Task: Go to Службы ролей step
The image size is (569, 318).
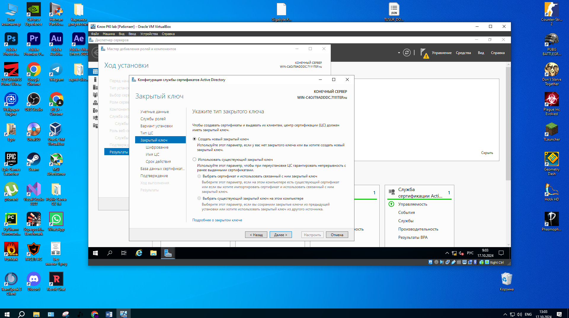Action: point(153,119)
